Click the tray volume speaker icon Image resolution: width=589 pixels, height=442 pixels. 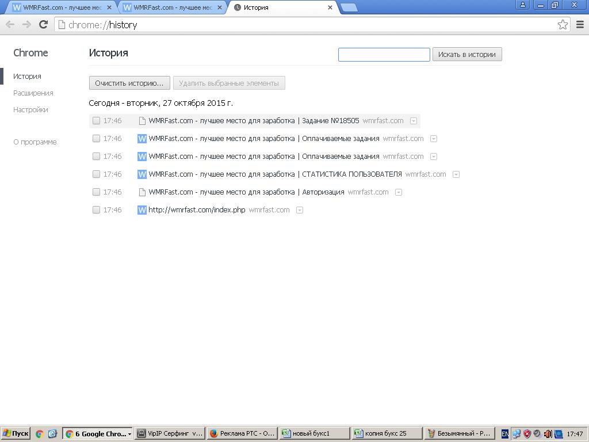(548, 434)
